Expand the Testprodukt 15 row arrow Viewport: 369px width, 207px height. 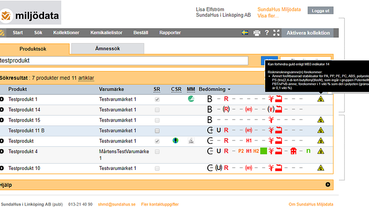coord(1,120)
